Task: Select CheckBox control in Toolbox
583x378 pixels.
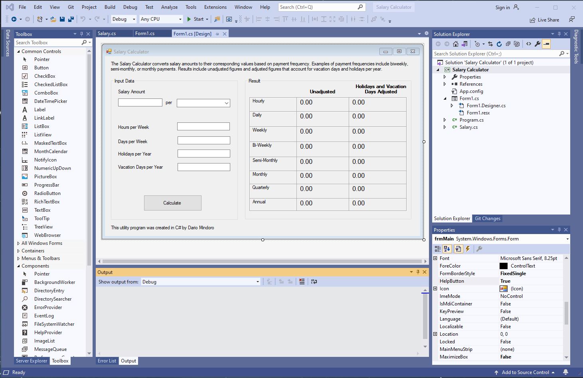Action: pos(45,76)
